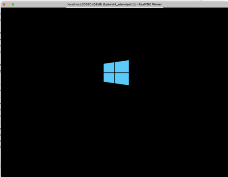Click the 'localhost:30050' text in title bar

pyautogui.click(x=79, y=4)
